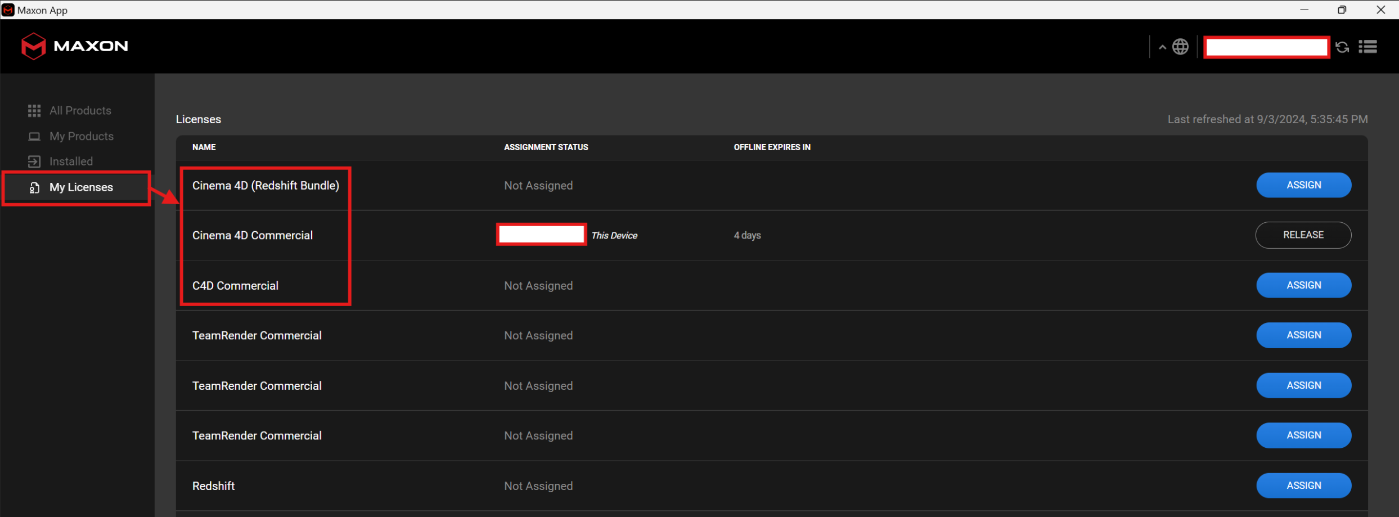The width and height of the screenshot is (1399, 517).
Task: Assign the third TeamRender Commercial license
Action: [x=1303, y=435]
